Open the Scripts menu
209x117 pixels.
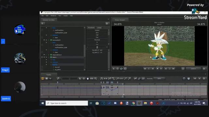(65, 16)
